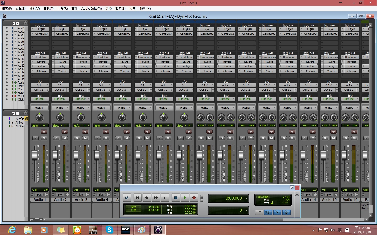
Task: Toggle the pre-roll 預捲 button
Action: 134,207
